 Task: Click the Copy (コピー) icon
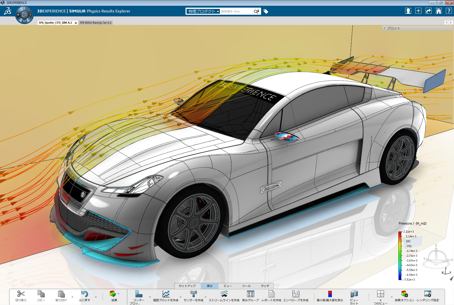click(41, 294)
